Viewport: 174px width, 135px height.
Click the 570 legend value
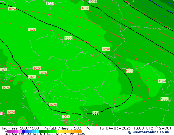[64, 134]
